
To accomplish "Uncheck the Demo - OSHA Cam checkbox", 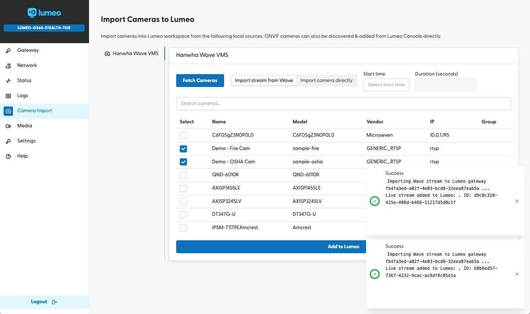I will [x=183, y=162].
